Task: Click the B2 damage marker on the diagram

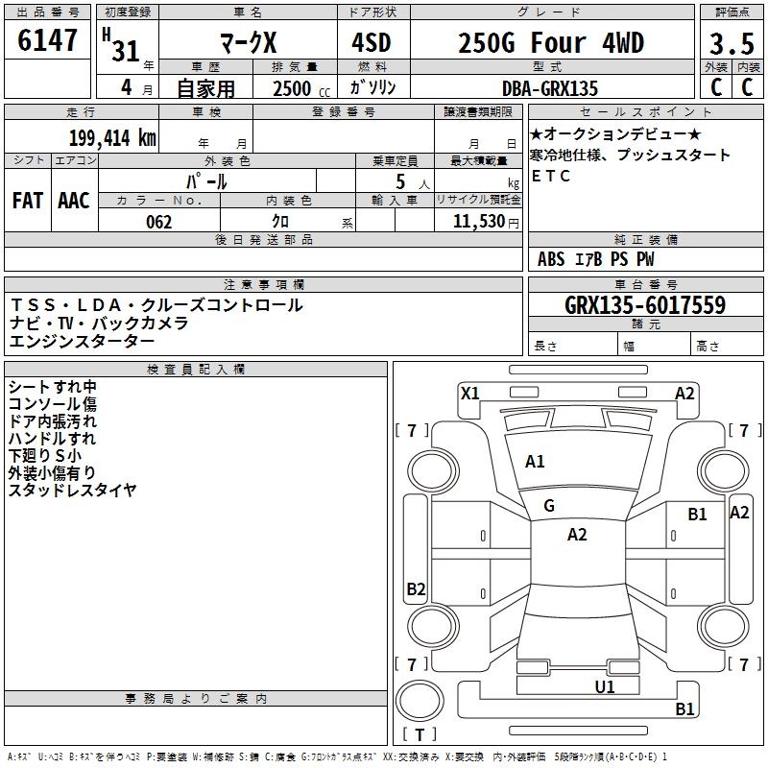Action: tap(416, 589)
